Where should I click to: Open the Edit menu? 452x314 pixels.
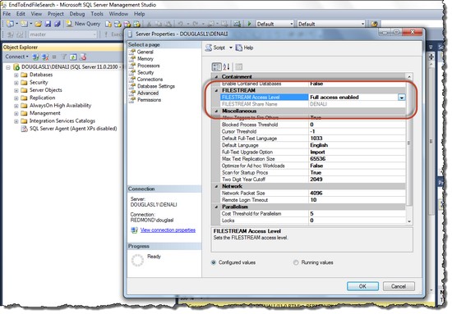click(x=21, y=14)
